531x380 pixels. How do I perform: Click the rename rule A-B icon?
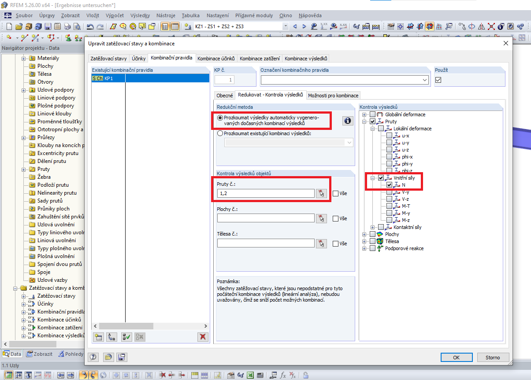[112, 337]
